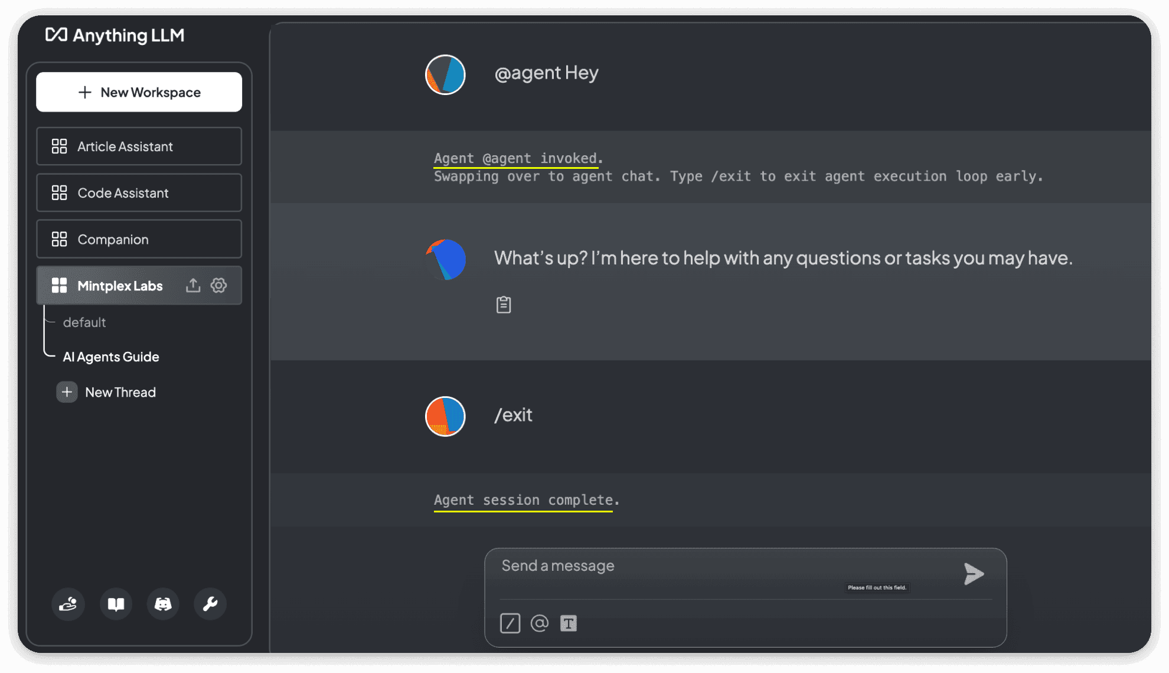Open system settings via the wrench icon

[x=210, y=604]
